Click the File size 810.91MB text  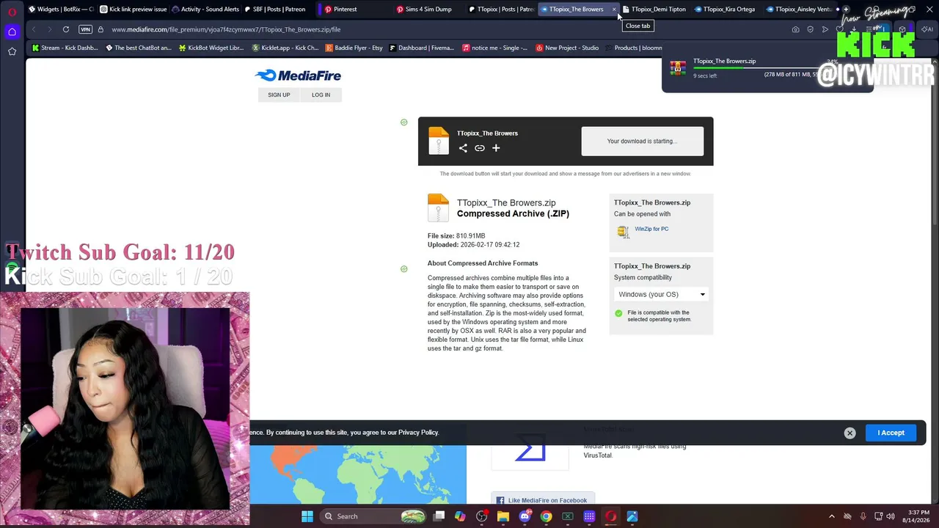[456, 236]
